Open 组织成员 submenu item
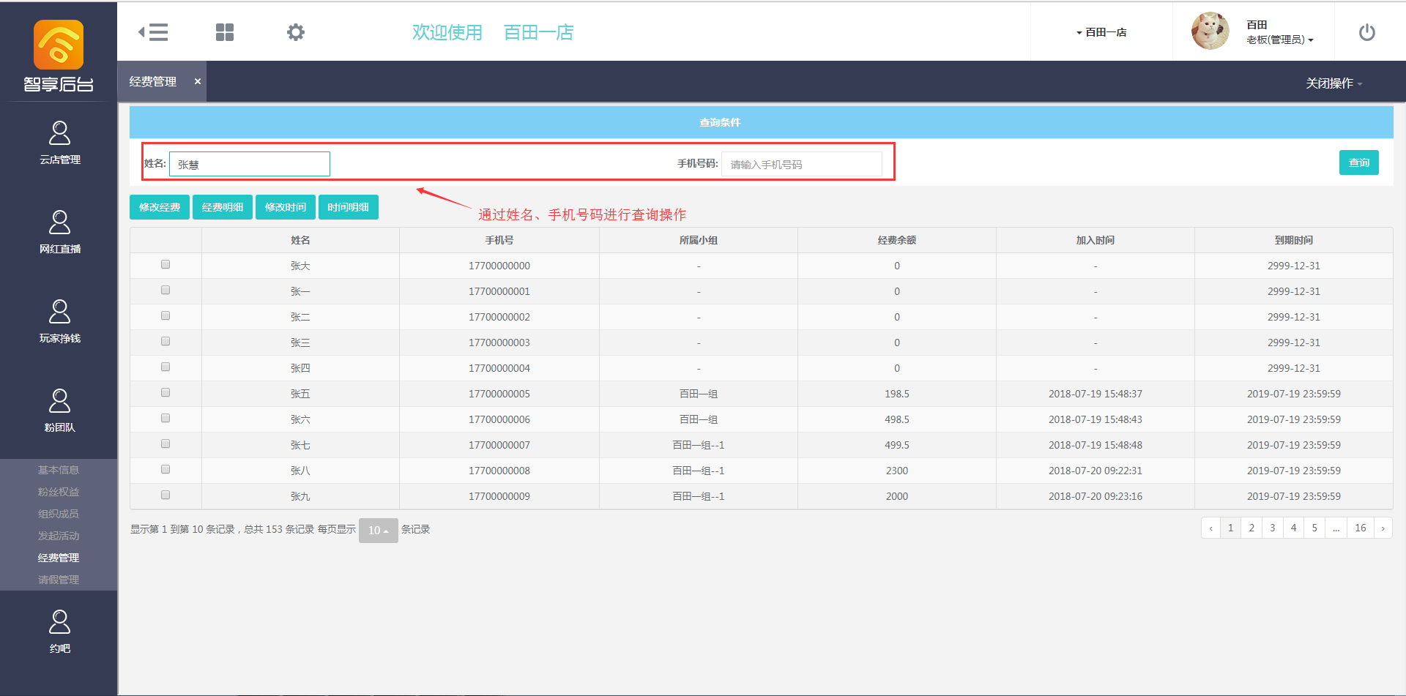The height and width of the screenshot is (696, 1406). [x=59, y=514]
